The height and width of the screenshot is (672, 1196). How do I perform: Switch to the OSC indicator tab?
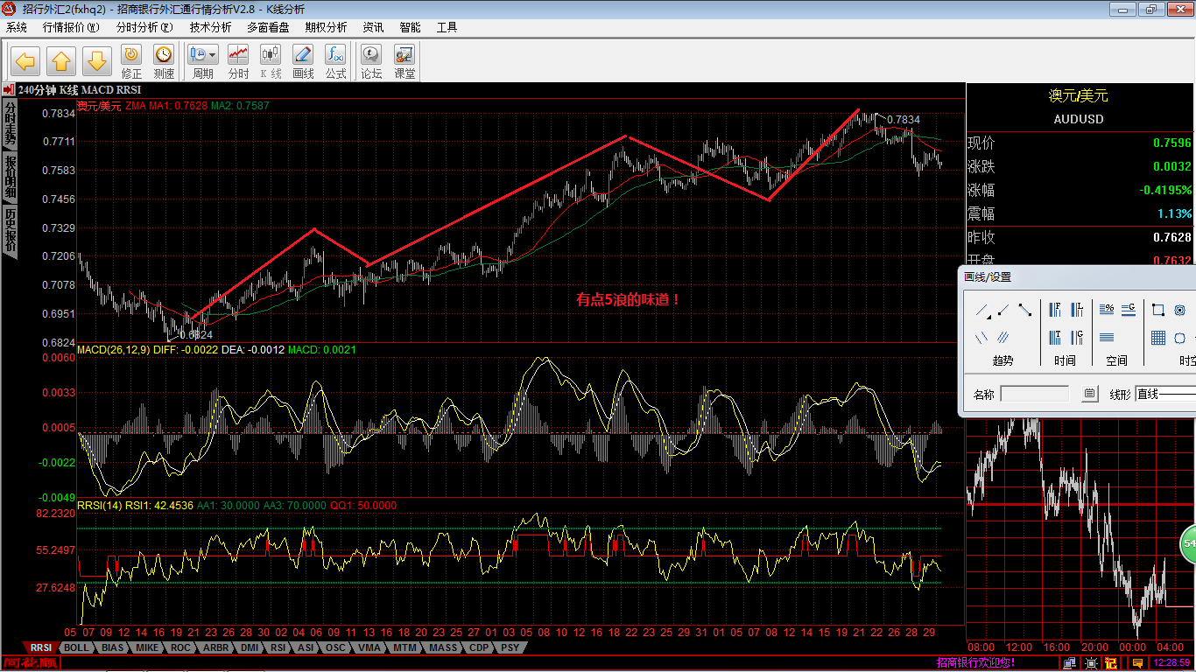coord(335,648)
